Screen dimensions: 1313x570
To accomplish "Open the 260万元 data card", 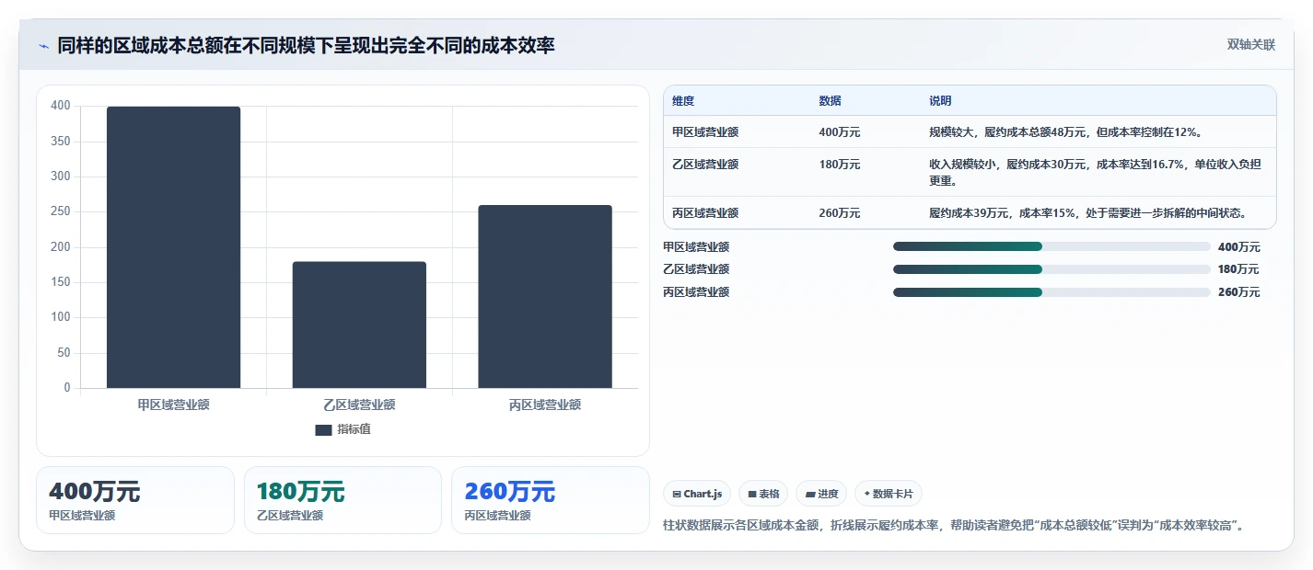I will (x=551, y=500).
